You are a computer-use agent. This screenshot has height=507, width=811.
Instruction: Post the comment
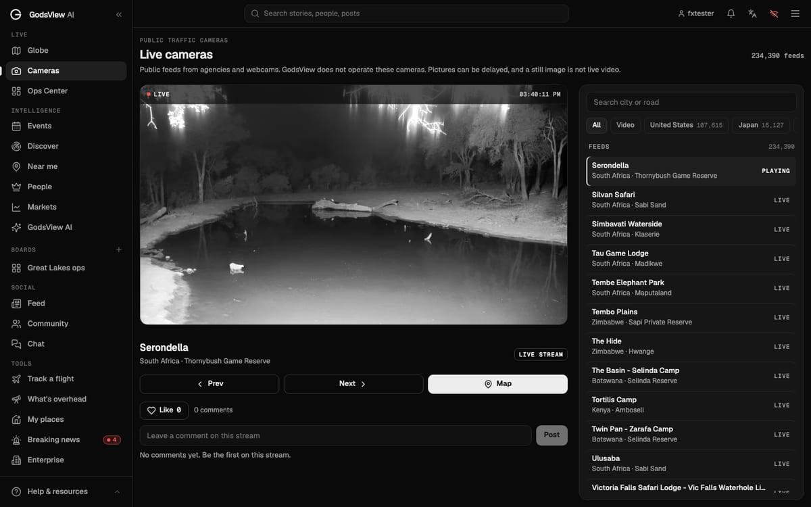coord(551,435)
